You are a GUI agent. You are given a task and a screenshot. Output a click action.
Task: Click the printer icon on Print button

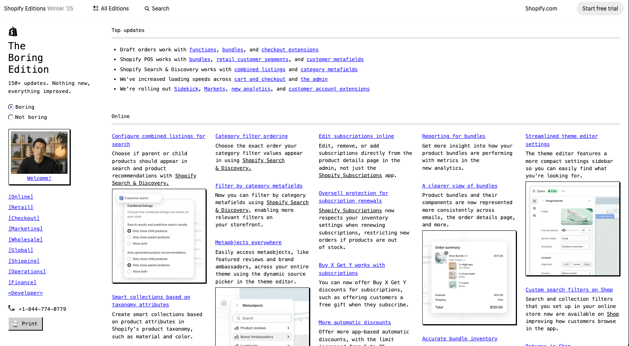(15, 324)
